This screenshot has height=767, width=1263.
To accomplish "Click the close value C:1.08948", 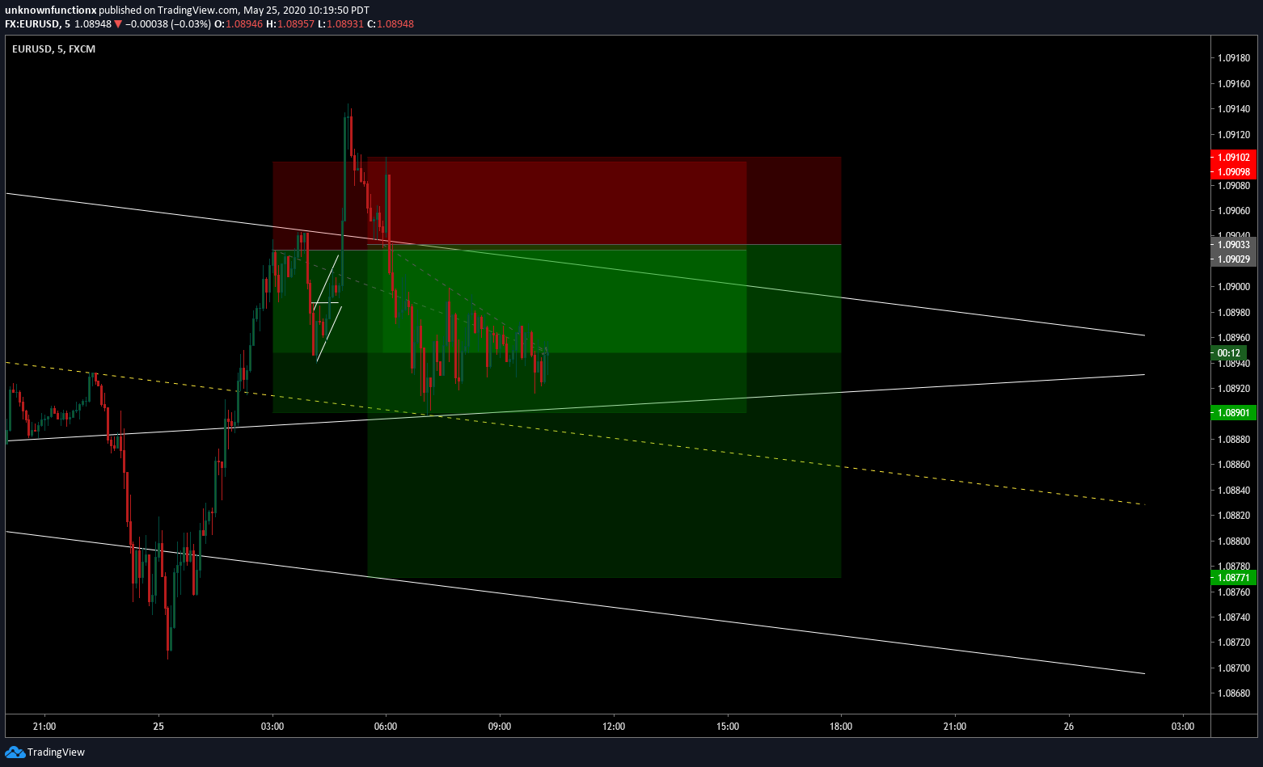I will [390, 24].
